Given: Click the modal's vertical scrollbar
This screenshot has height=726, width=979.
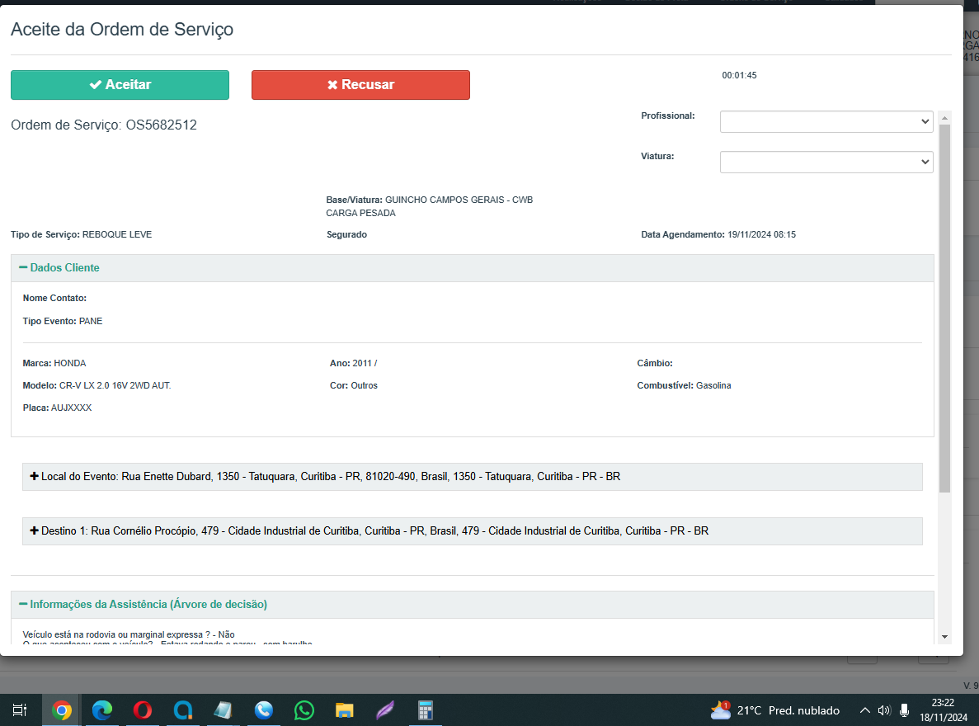Looking at the screenshot, I should pos(944,305).
